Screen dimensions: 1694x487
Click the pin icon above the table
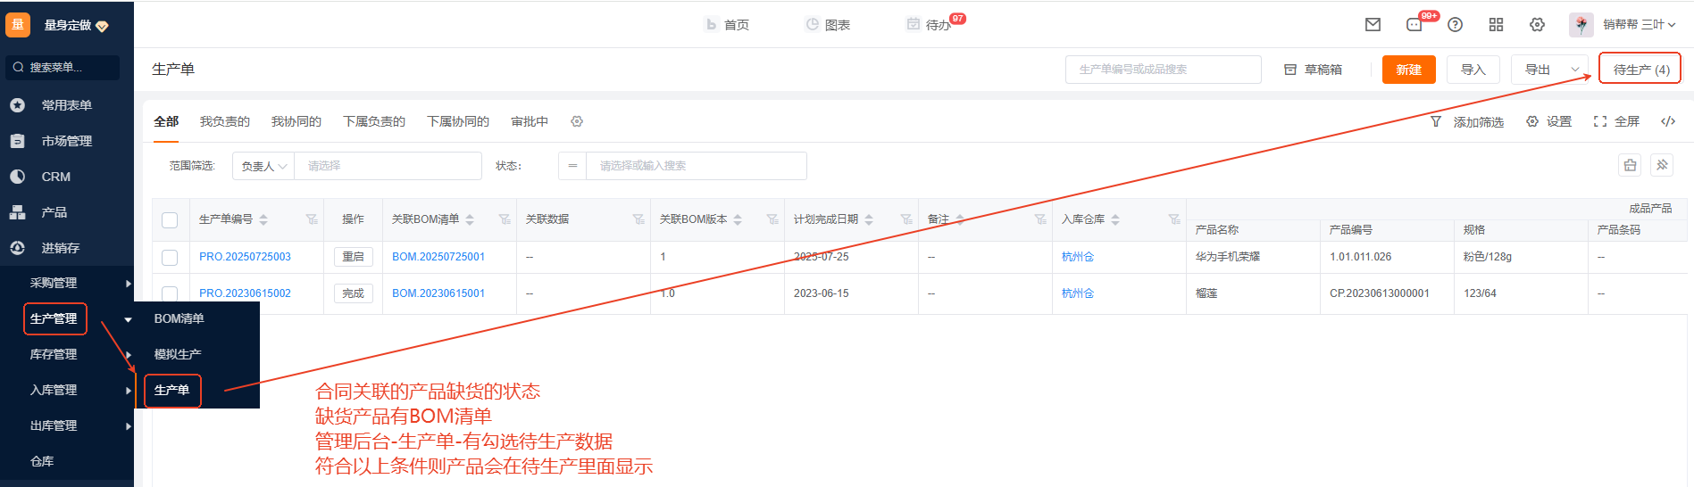pyautogui.click(x=1662, y=165)
